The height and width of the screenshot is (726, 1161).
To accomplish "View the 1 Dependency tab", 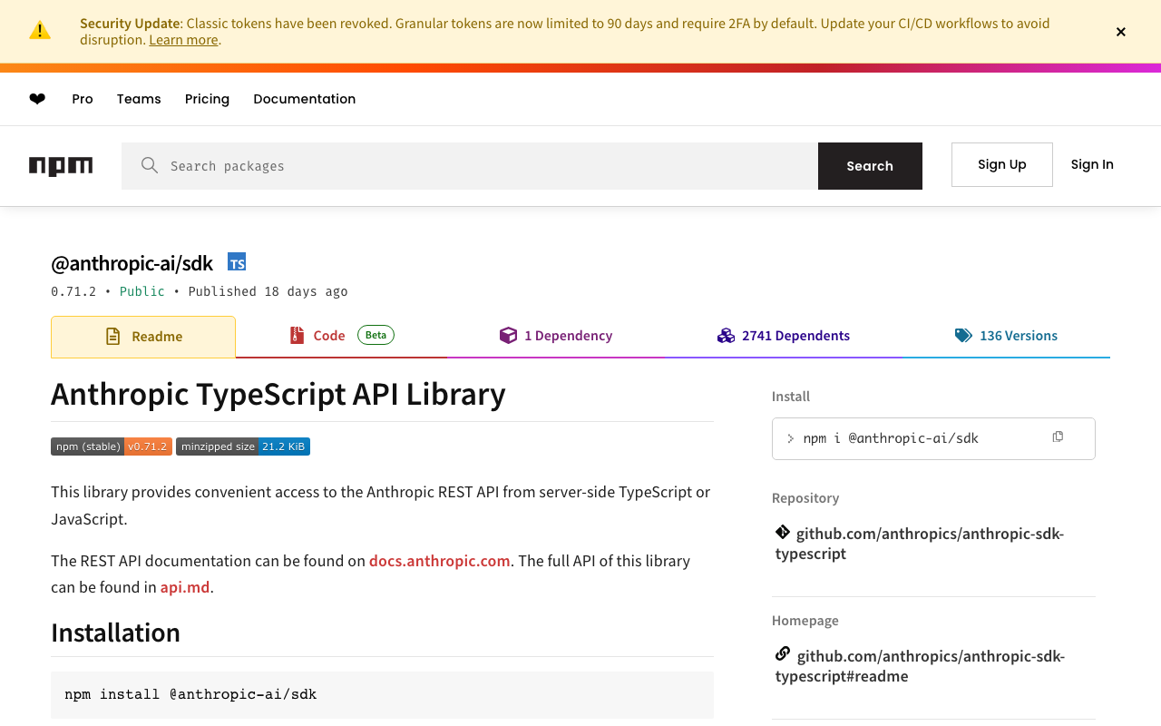I will [x=556, y=336].
